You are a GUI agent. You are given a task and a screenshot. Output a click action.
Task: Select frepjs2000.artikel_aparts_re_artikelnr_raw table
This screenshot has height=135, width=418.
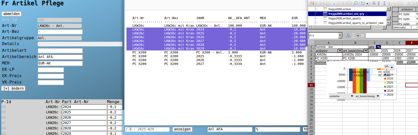(x=356, y=23)
